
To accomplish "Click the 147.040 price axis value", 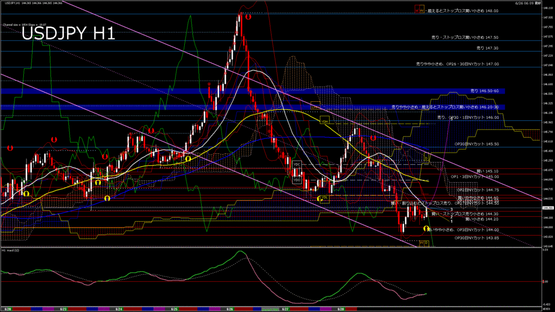I will coord(548,65).
